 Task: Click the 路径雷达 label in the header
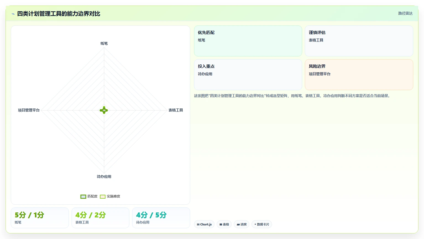tap(405, 13)
